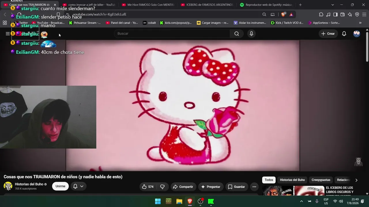Image resolution: width=369 pixels, height=207 pixels.
Task: Show hidden system tray icons chevron
Action: click(x=301, y=201)
